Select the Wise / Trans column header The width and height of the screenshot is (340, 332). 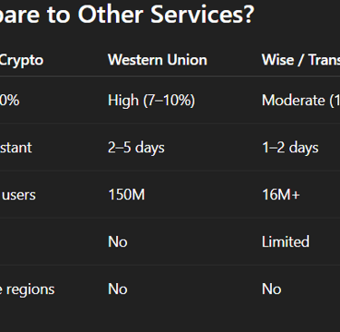(301, 60)
